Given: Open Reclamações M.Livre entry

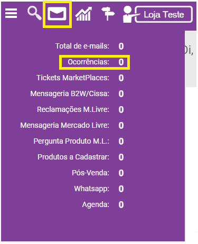Looking at the screenshot, I should [x=73, y=109].
